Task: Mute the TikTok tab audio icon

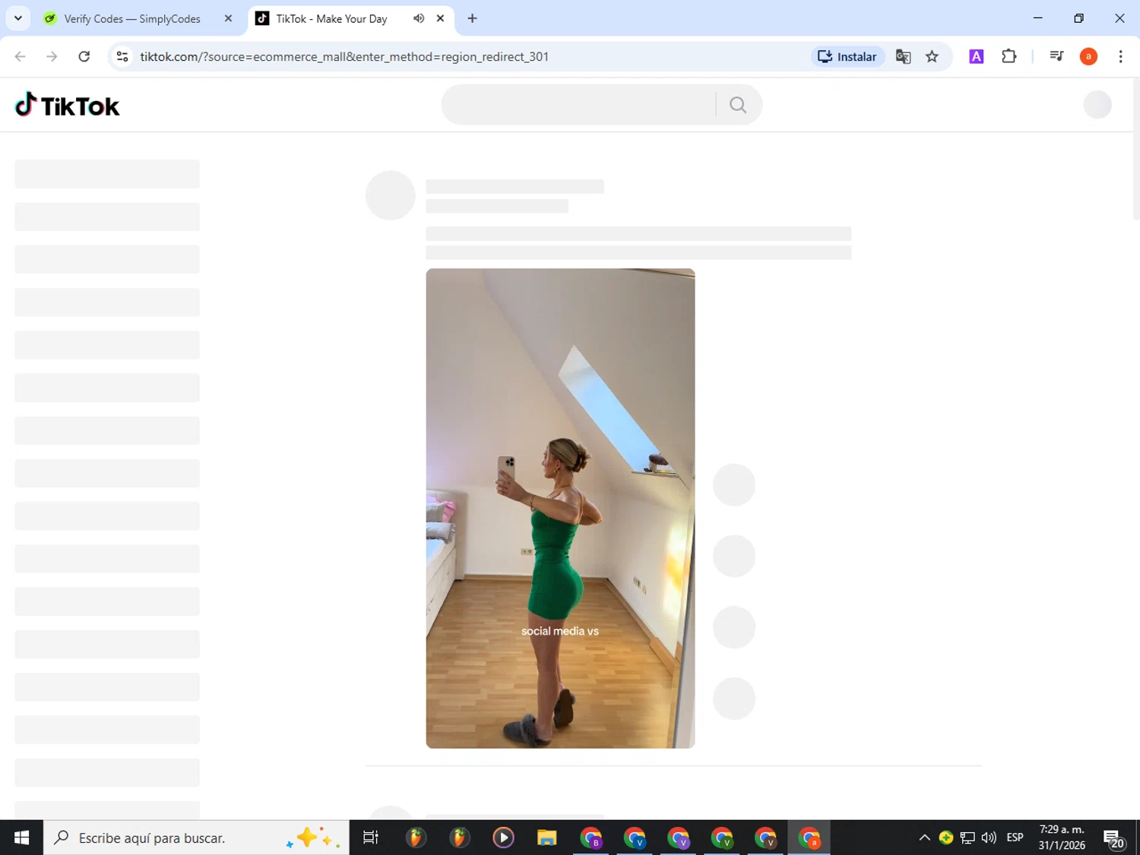Action: (x=419, y=18)
